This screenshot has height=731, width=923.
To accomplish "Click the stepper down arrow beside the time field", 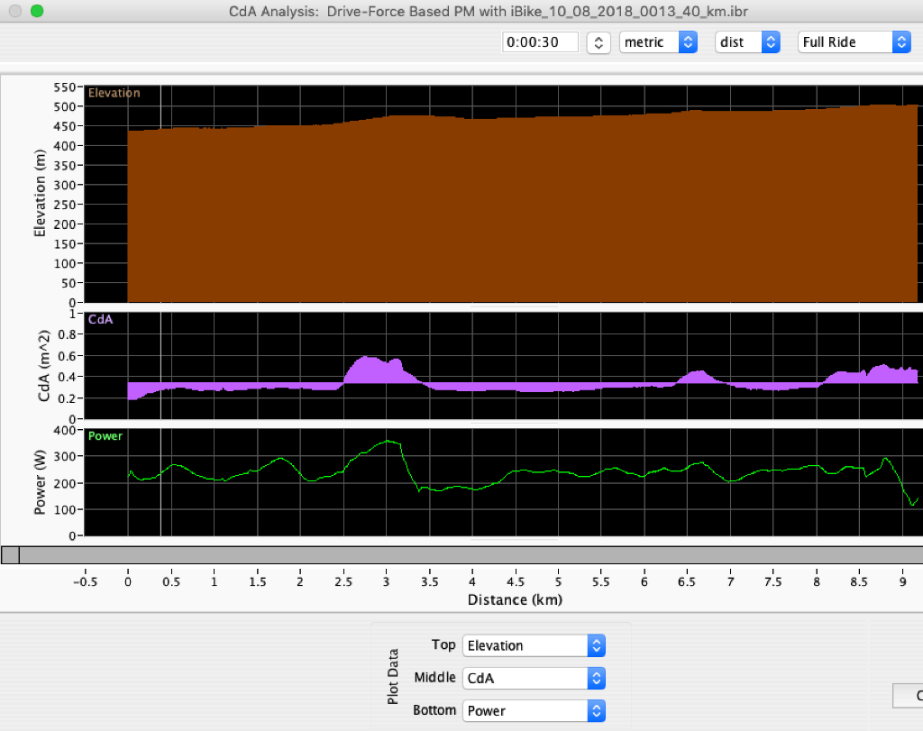I will point(598,46).
